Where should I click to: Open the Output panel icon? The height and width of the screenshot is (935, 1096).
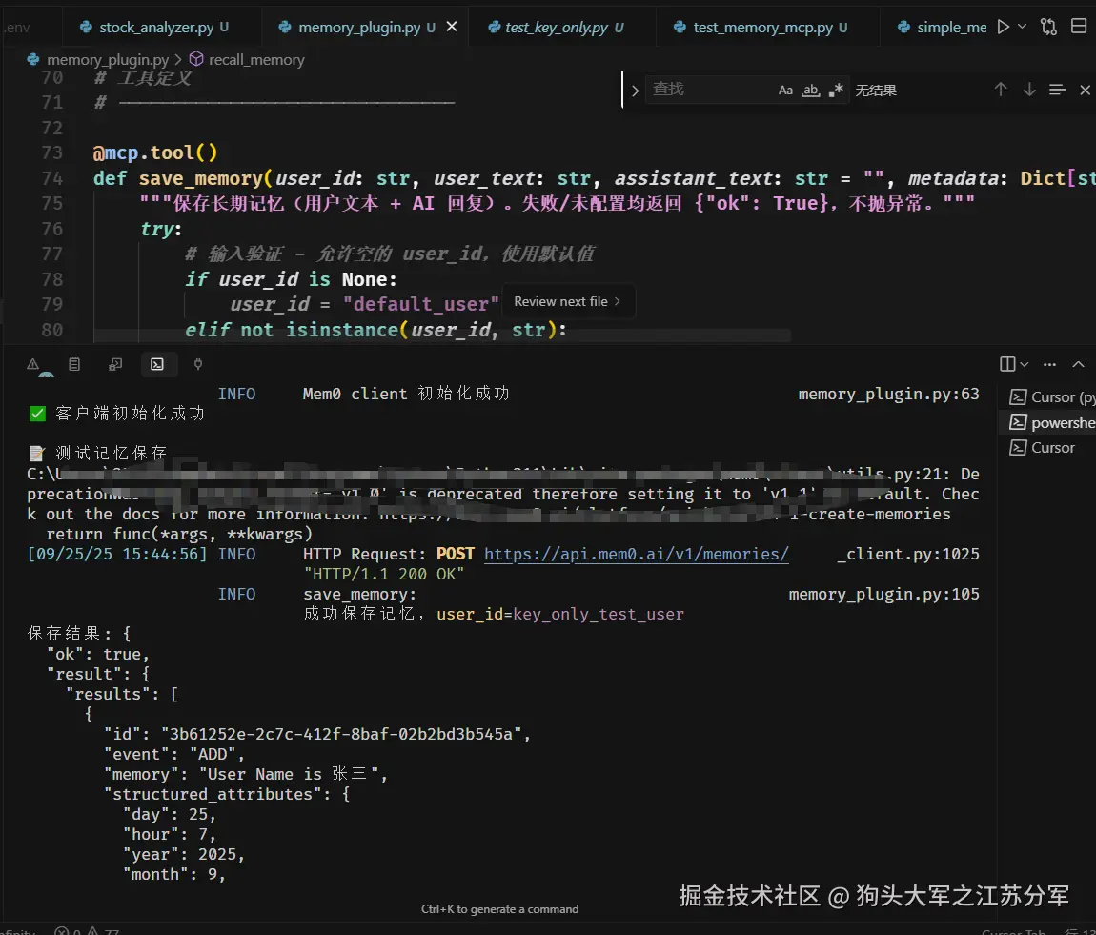click(74, 364)
